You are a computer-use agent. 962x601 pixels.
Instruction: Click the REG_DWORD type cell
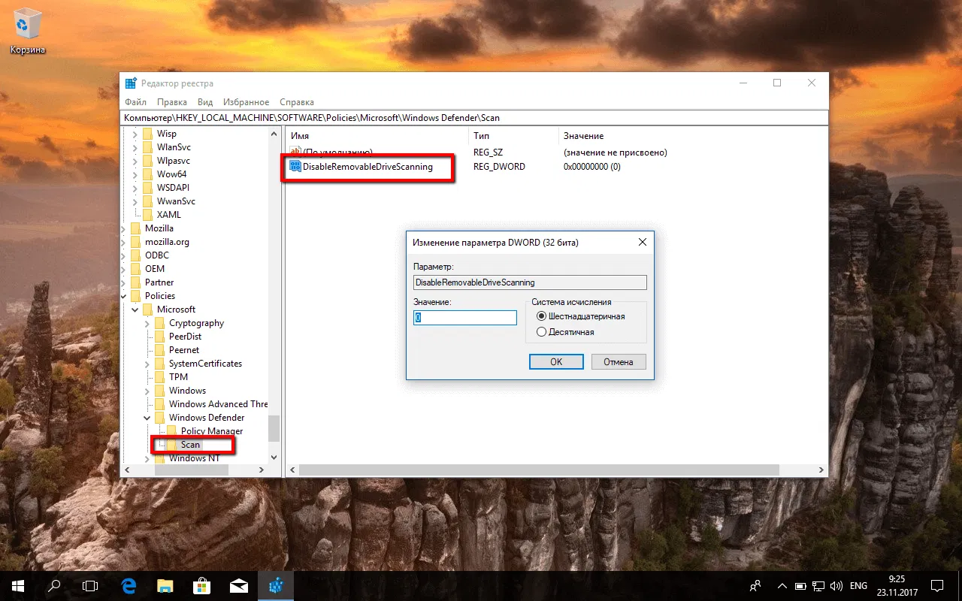pos(499,167)
